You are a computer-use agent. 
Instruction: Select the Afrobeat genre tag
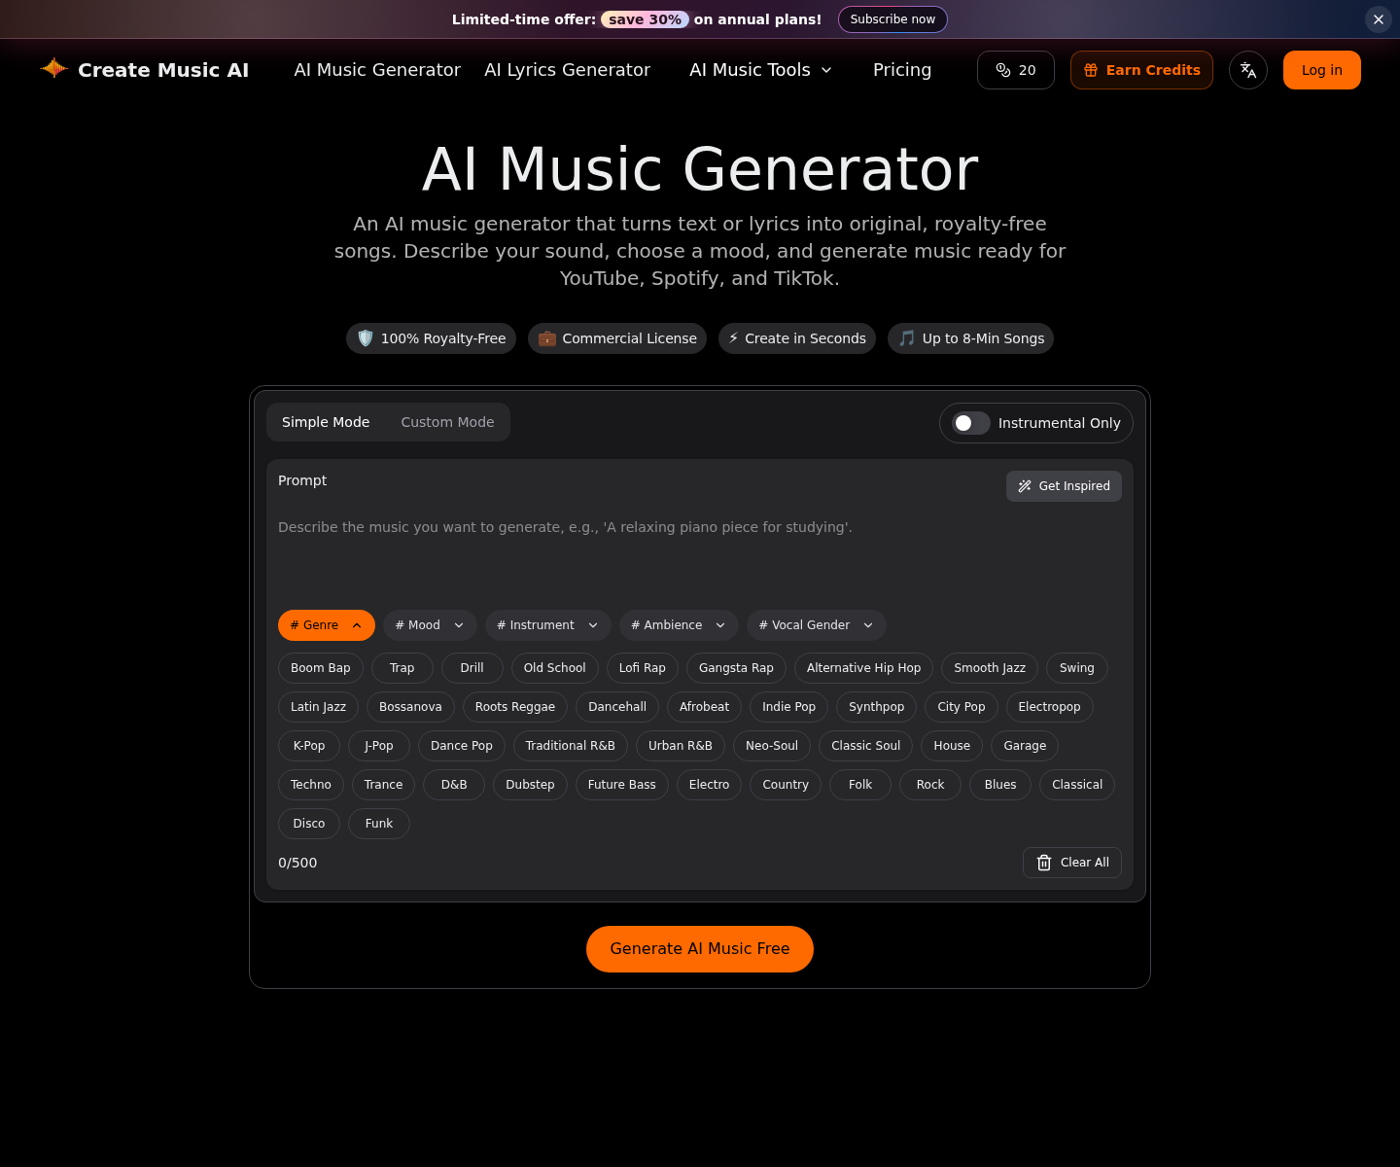pos(705,707)
